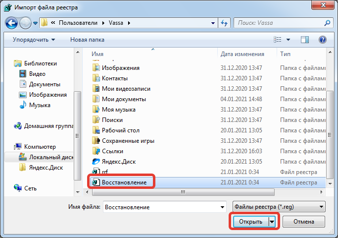
Task: Click date 31.12.2020 16:03 of Ссылки
Action: [x=241, y=151]
